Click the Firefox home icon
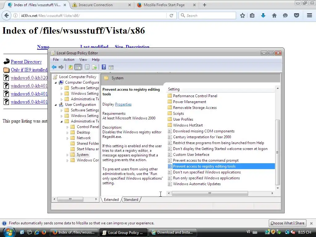316x237 pixels. point(274,15)
